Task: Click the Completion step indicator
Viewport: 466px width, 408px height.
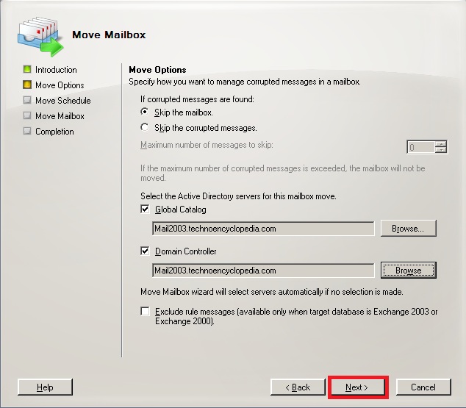Action: click(x=27, y=131)
